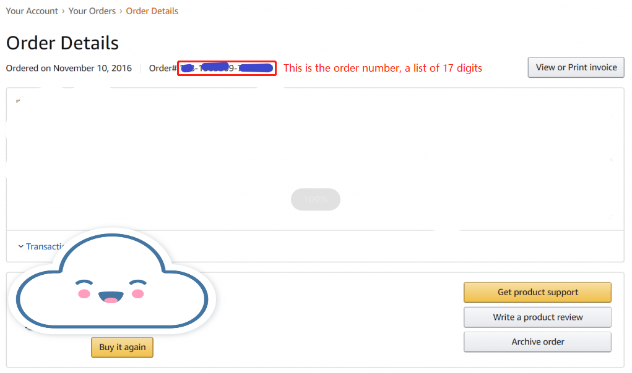Archive order using the Archive order button
This screenshot has height=373, width=632.
[537, 342]
